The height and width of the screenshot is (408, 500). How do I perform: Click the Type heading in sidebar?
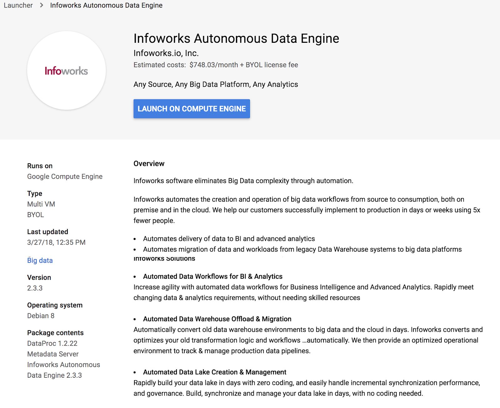(35, 193)
